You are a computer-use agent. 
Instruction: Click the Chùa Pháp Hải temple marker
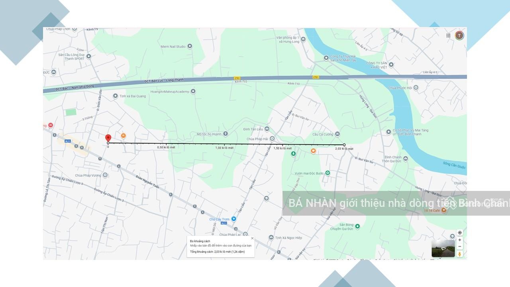click(272, 139)
